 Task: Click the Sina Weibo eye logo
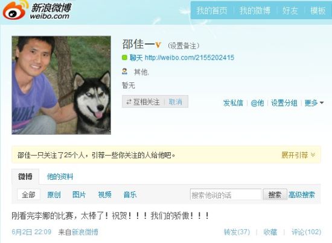(15, 11)
